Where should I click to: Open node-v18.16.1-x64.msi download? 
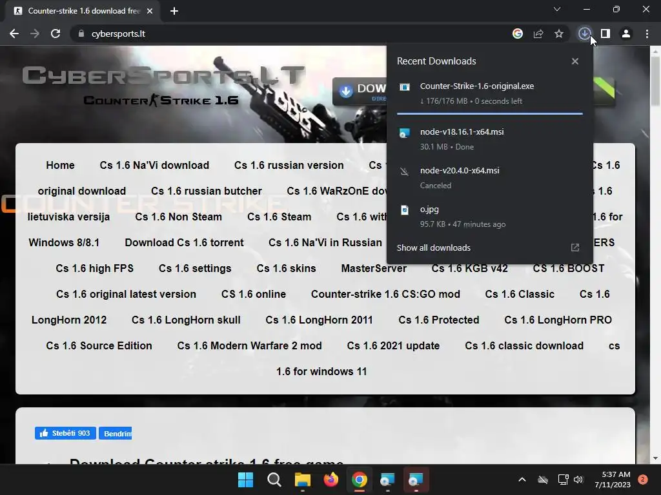click(x=490, y=139)
